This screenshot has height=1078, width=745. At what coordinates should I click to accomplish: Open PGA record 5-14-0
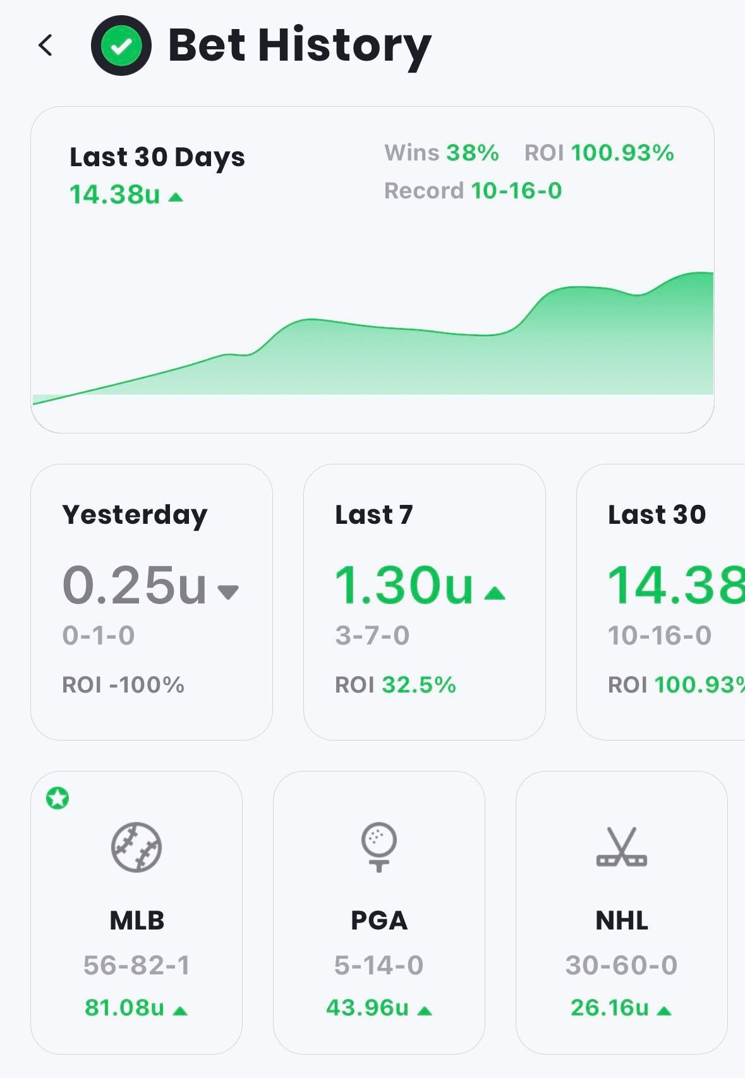[x=379, y=965]
